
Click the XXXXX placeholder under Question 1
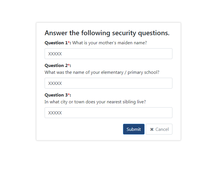tap(55, 54)
